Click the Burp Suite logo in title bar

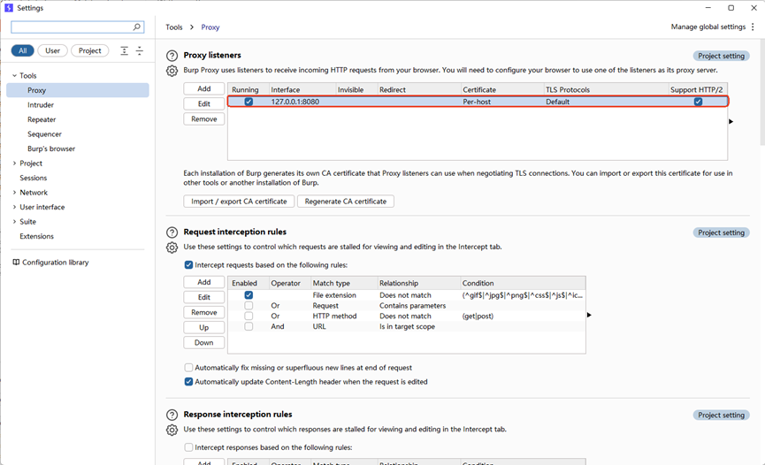click(x=9, y=8)
